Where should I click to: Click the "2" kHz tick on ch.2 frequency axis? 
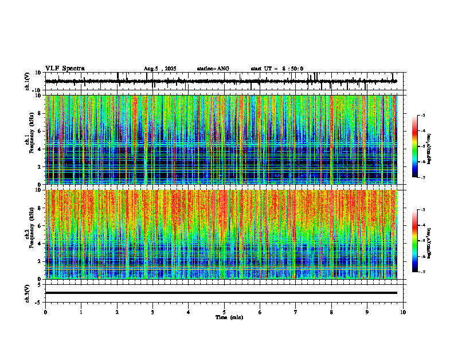(40, 261)
